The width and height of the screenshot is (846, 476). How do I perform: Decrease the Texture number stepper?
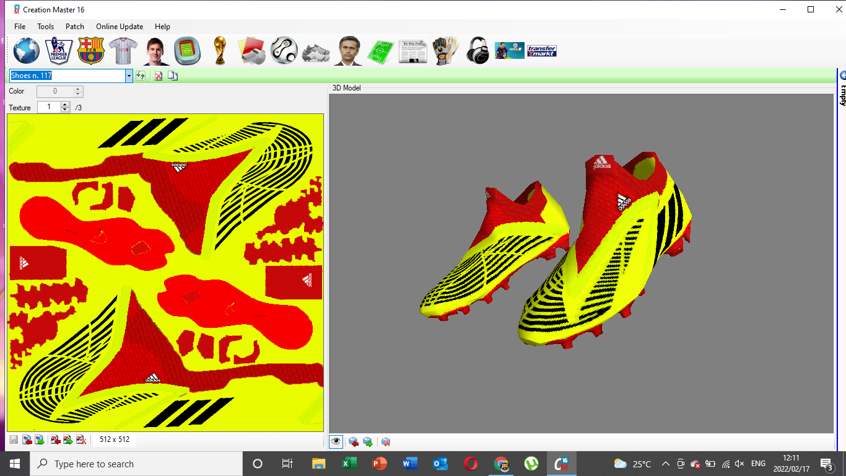[65, 110]
